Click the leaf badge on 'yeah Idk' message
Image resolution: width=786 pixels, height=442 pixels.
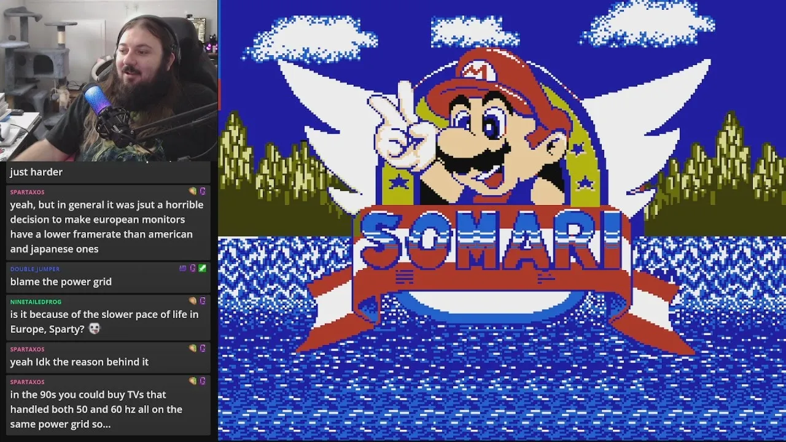tap(192, 349)
